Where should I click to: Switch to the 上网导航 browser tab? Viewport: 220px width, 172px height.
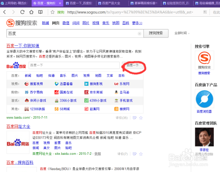[16, 3]
